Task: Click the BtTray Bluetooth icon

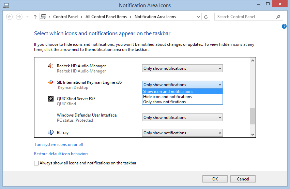Action: (51, 132)
